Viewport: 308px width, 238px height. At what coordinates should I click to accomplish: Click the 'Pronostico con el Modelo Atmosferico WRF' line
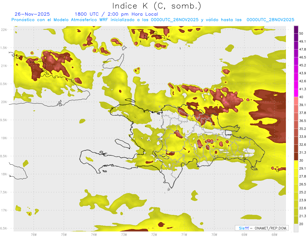(x=153, y=20)
